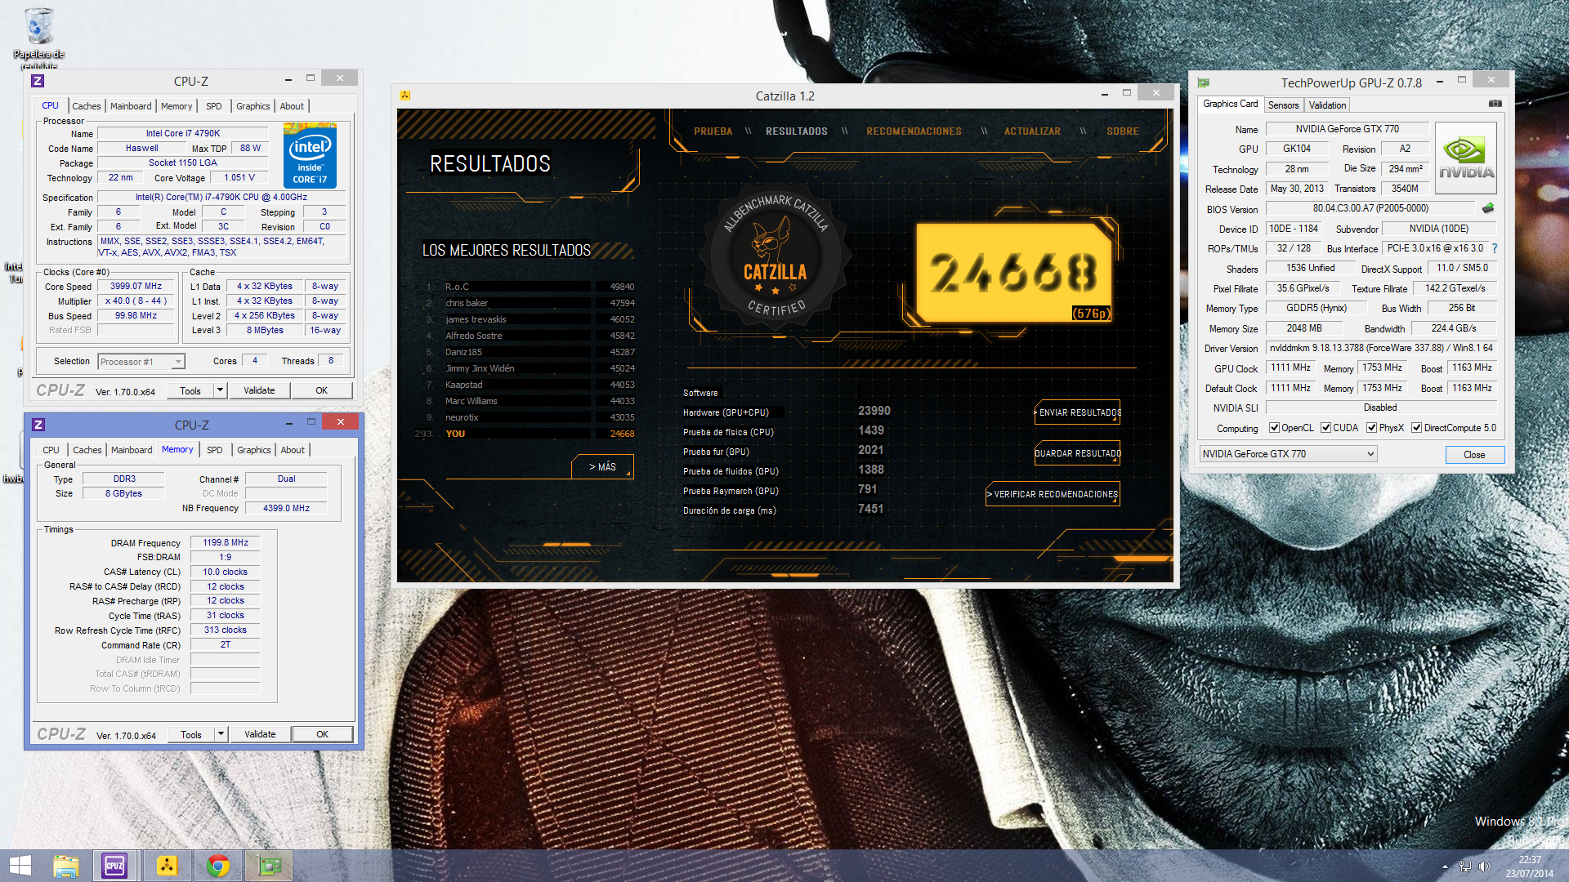This screenshot has height=882, width=1569.
Task: Switch to the Sensors tab in GPU-Z
Action: [x=1283, y=105]
